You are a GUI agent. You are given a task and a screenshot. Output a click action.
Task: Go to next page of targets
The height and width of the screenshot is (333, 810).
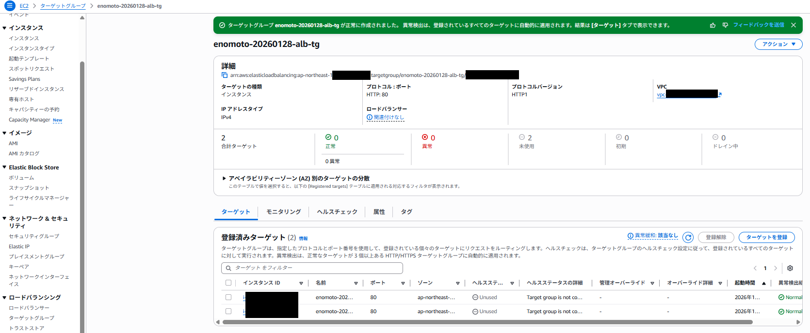coord(776,268)
